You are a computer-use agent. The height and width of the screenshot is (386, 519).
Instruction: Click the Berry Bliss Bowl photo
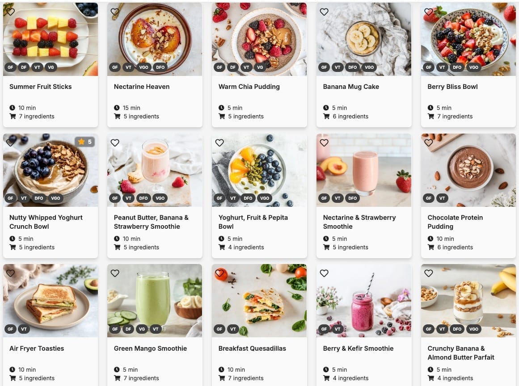click(x=468, y=39)
